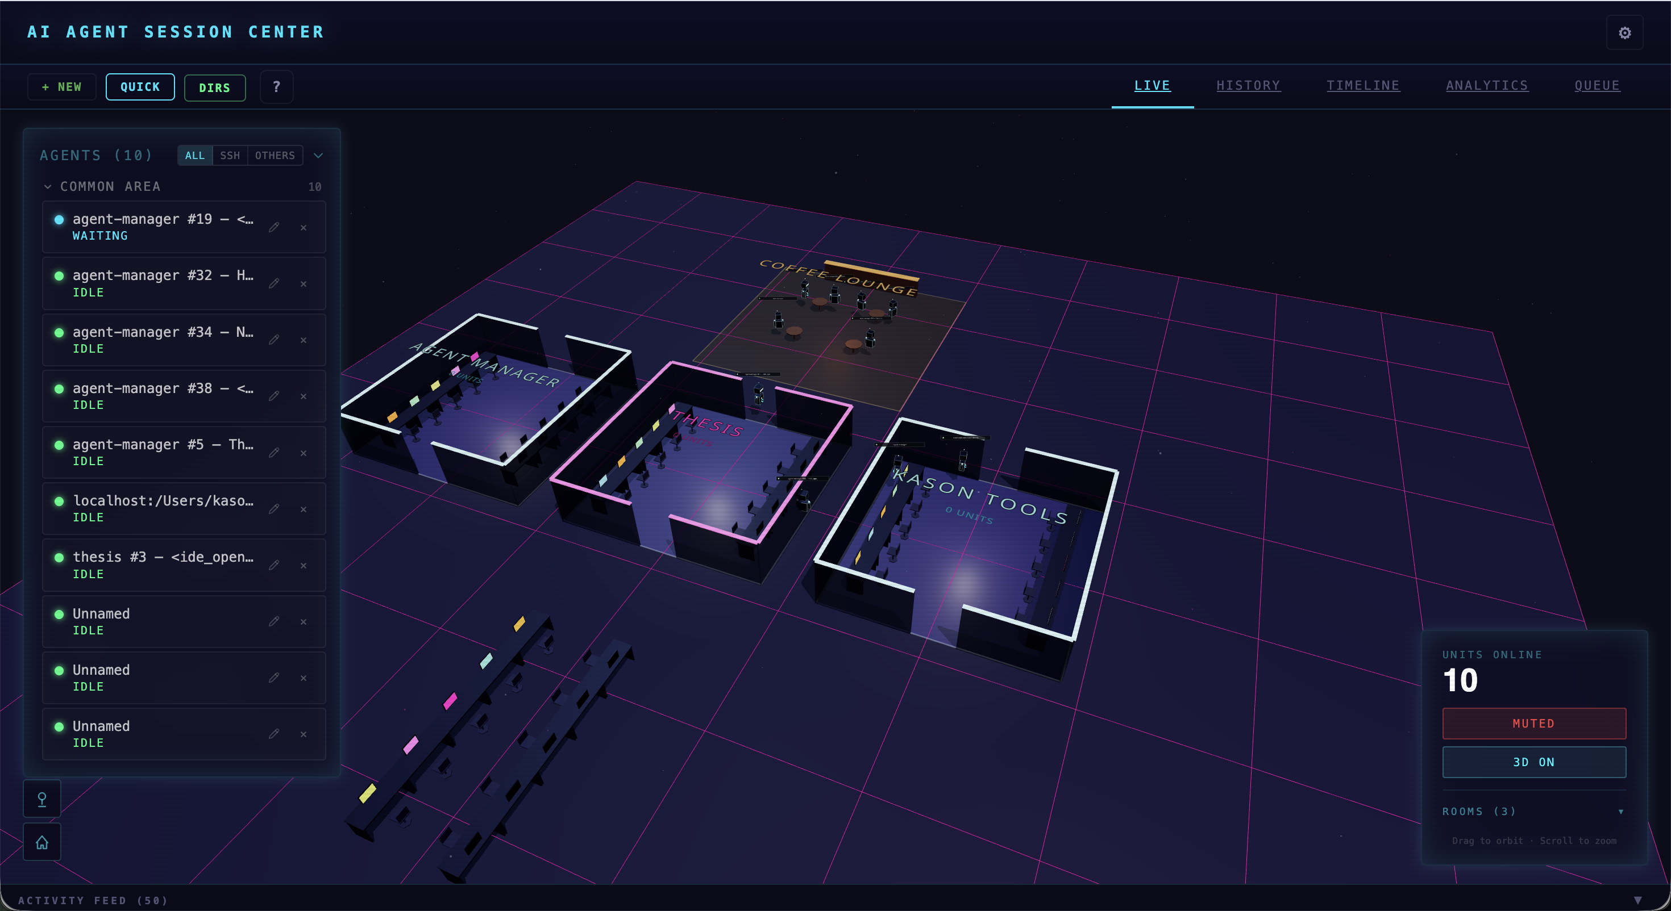1671x911 pixels.
Task: Open the ANALYTICS tab
Action: (1487, 85)
